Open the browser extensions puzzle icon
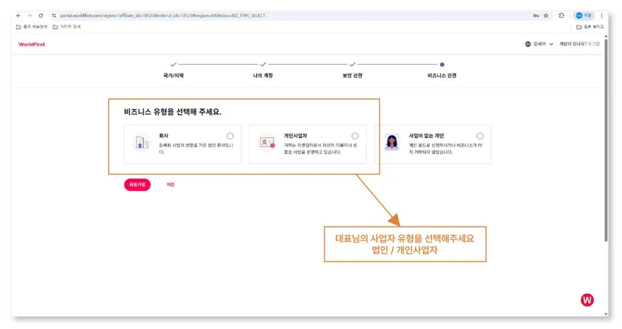 point(561,16)
